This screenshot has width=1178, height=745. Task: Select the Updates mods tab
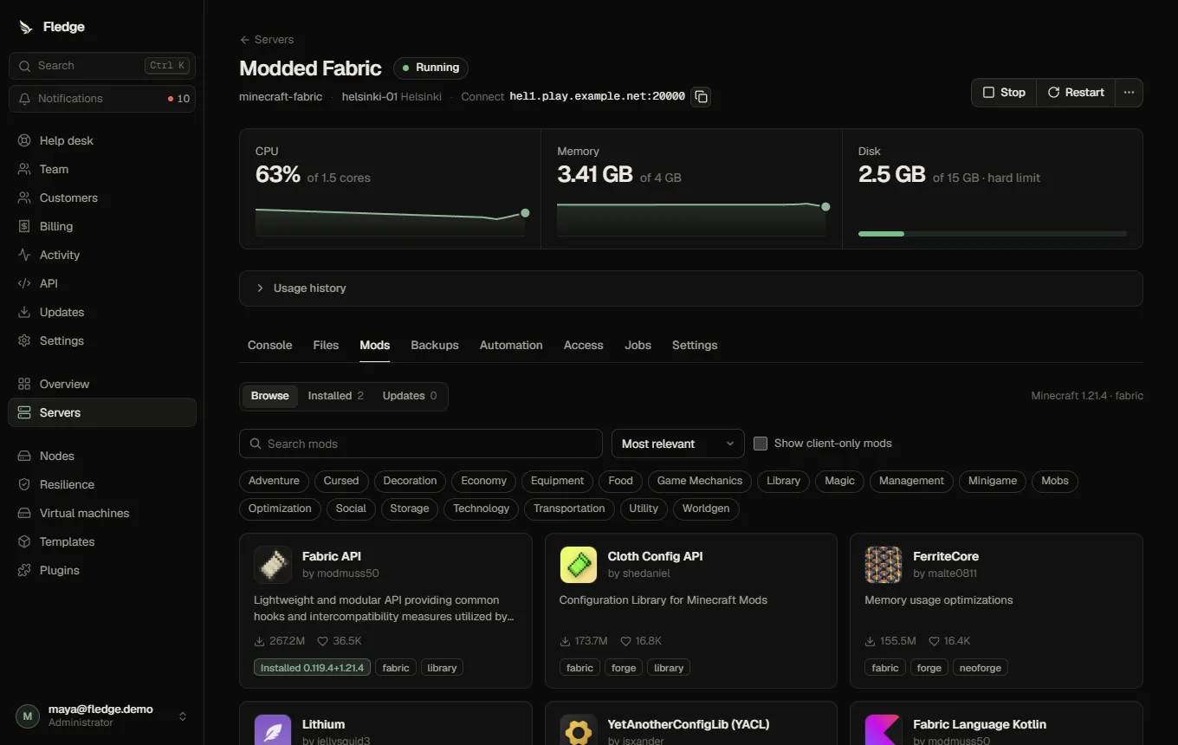(410, 396)
